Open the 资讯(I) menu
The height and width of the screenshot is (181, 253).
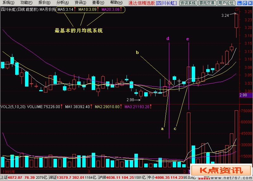pos(80,3)
